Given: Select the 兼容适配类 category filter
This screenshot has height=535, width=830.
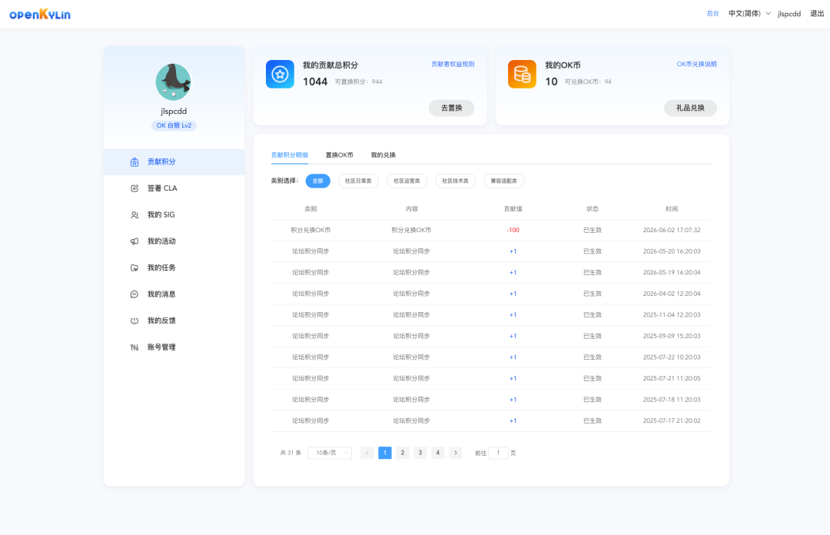Looking at the screenshot, I should point(504,181).
